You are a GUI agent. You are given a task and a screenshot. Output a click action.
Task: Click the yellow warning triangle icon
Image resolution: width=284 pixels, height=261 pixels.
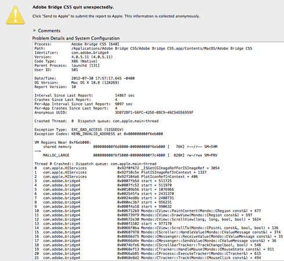coord(16,15)
